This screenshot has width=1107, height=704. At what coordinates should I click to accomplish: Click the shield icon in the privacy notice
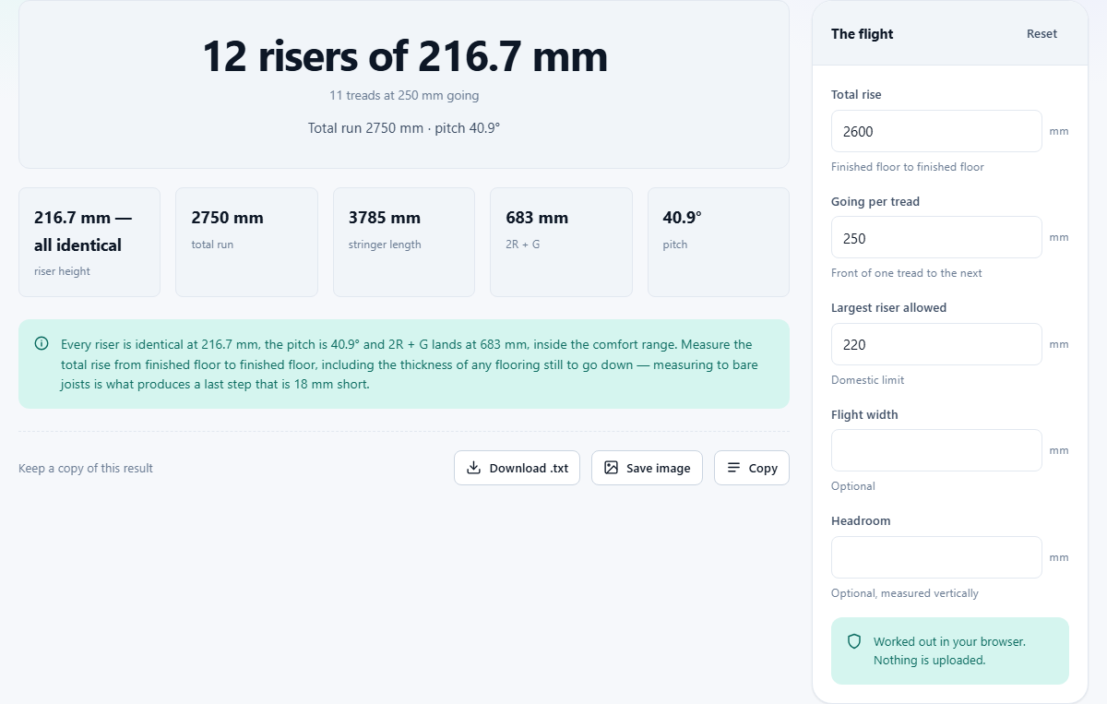[854, 641]
